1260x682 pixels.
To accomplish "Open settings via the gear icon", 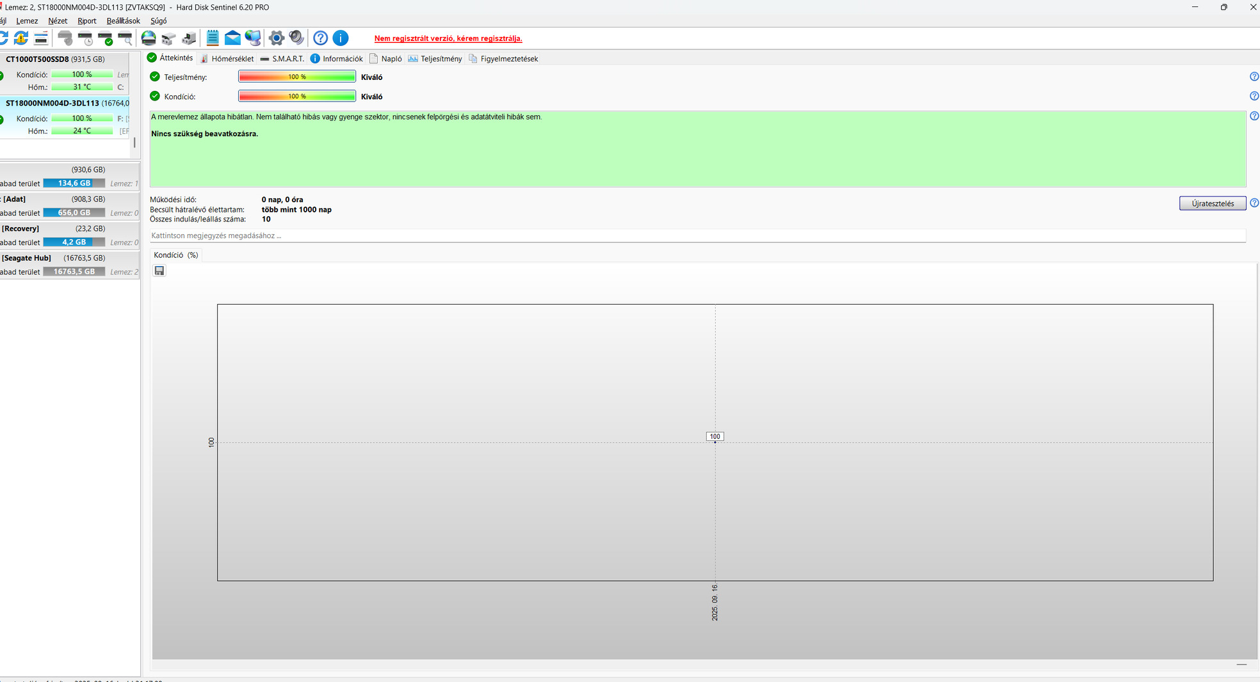I will pos(277,38).
